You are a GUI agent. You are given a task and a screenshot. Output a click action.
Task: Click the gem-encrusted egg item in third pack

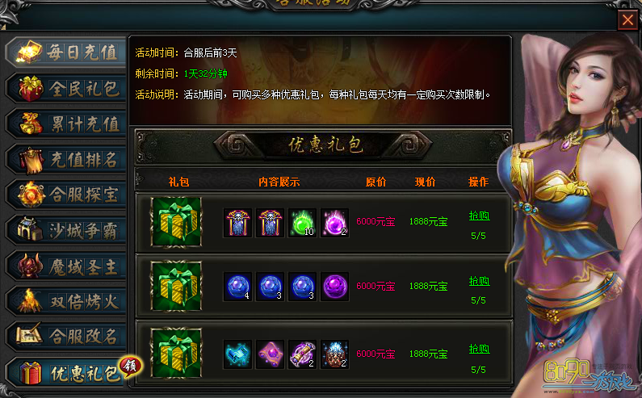tap(334, 354)
